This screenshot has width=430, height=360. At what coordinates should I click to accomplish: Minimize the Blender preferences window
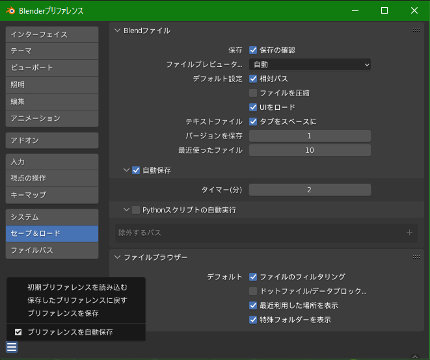click(x=355, y=10)
